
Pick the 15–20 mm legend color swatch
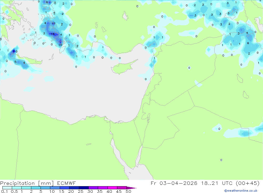(x=64, y=188)
